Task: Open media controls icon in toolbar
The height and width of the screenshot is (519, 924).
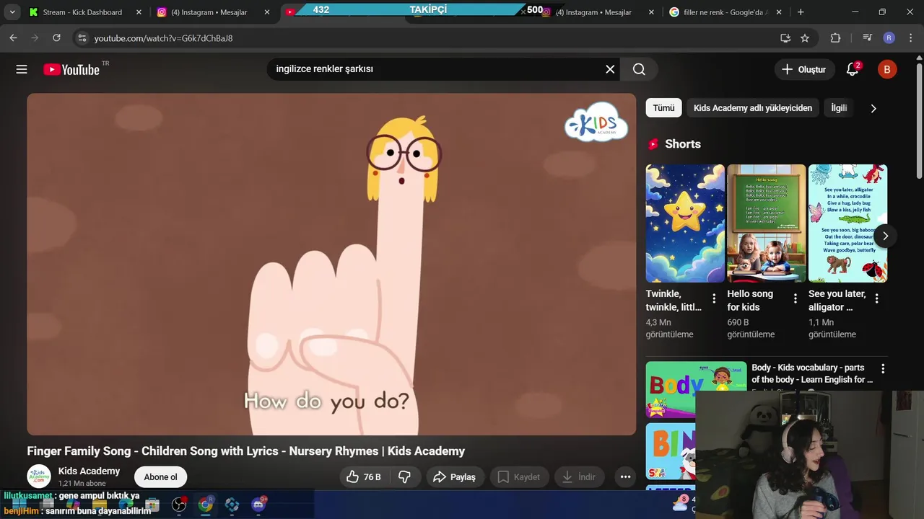Action: click(x=868, y=37)
